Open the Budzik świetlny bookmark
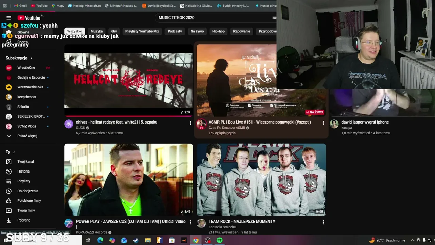The width and height of the screenshot is (435, 245). [x=233, y=6]
